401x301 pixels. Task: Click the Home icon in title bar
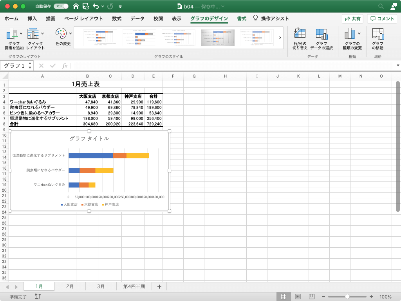[76, 6]
